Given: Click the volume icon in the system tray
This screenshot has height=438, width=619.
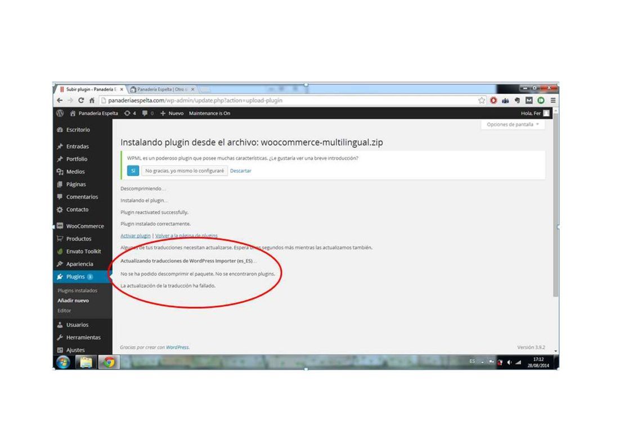Looking at the screenshot, I should click(x=509, y=362).
